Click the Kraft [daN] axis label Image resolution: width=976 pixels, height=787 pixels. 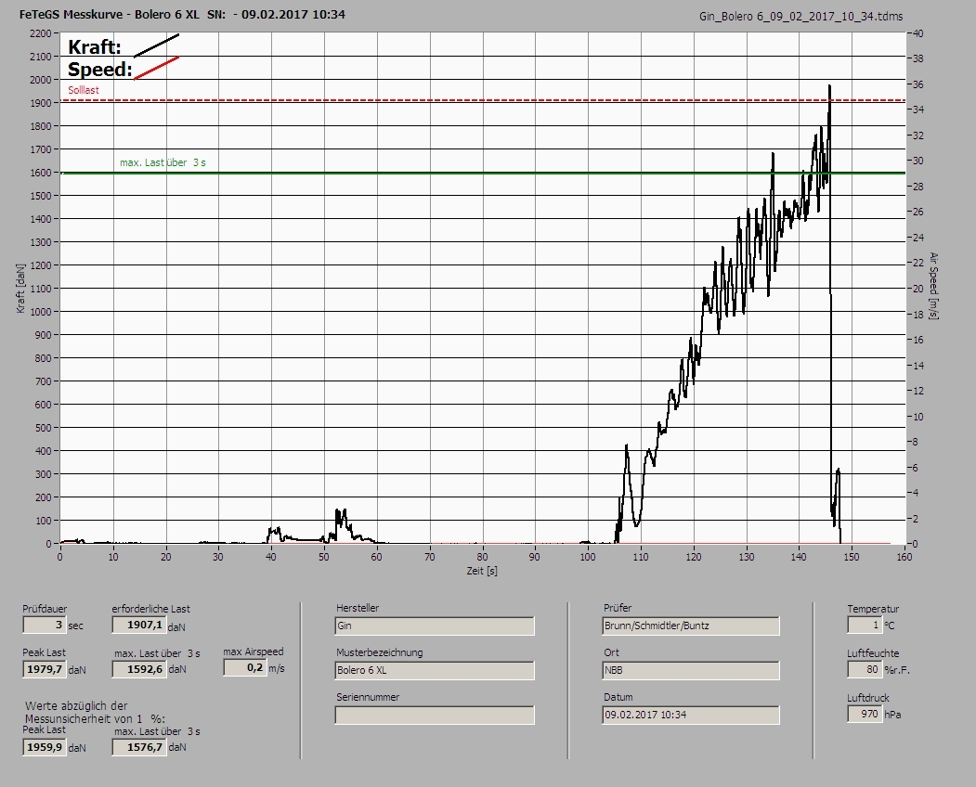(20, 288)
